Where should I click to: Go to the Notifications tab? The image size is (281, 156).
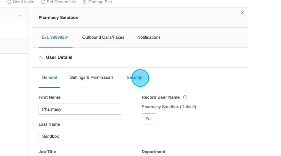149,37
